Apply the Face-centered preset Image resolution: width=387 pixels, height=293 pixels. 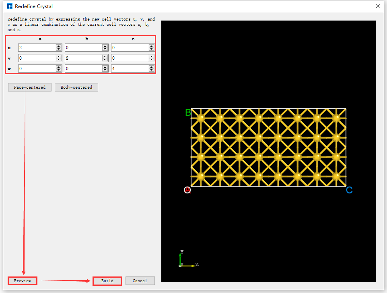(29, 87)
